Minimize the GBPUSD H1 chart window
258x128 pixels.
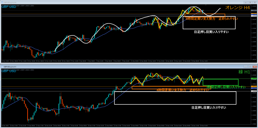pos(246,67)
